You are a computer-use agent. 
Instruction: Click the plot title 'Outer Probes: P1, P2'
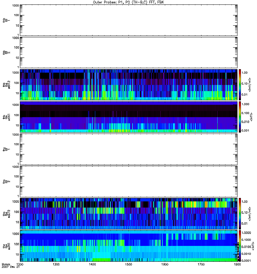128,2
